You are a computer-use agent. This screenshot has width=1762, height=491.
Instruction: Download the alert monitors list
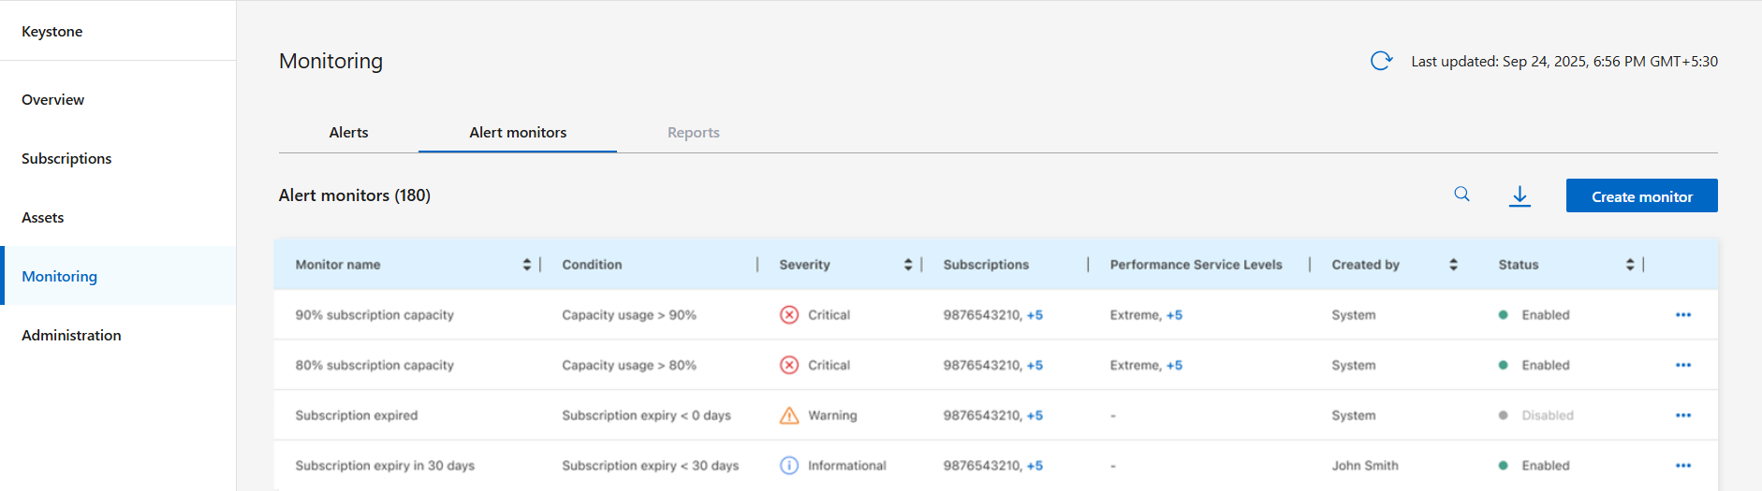pos(1520,195)
